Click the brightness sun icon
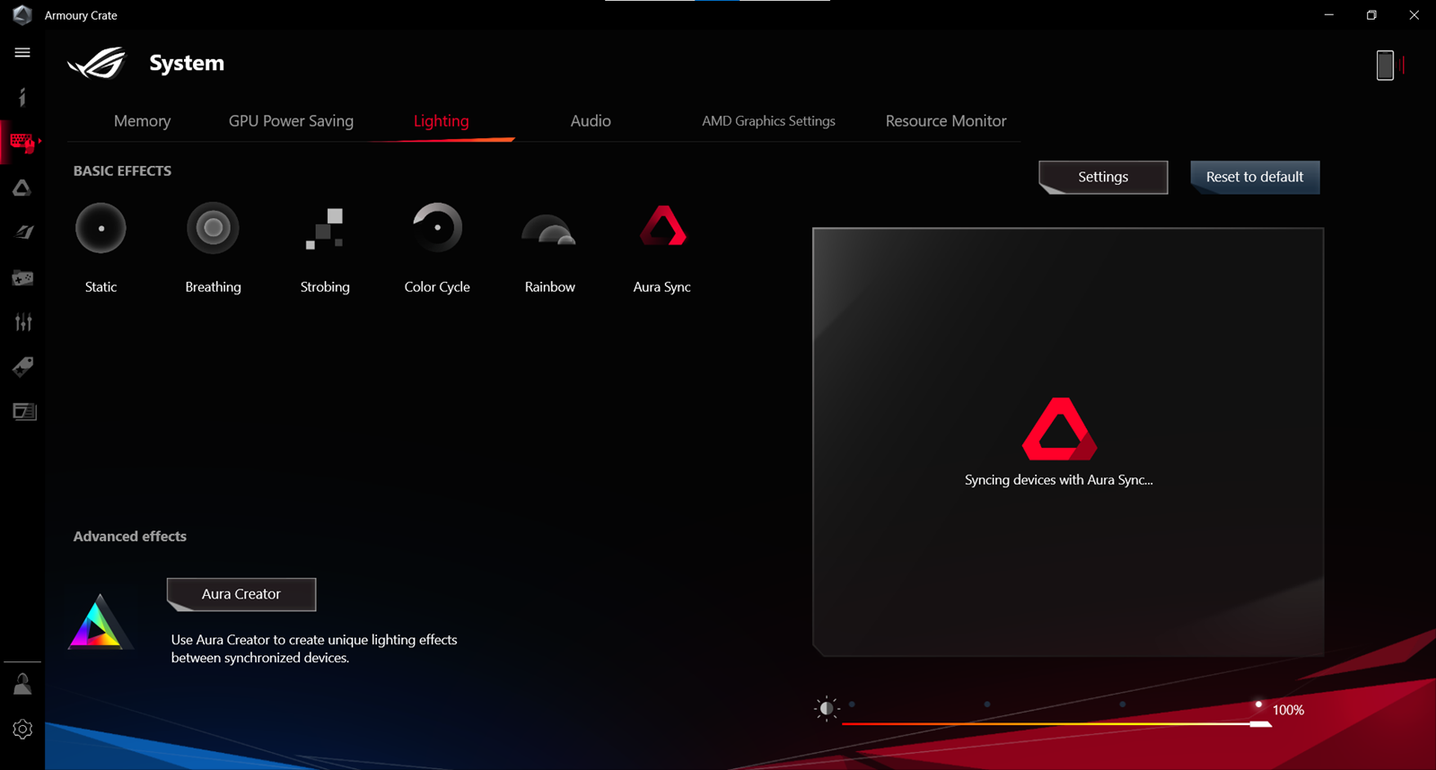 [x=826, y=708]
